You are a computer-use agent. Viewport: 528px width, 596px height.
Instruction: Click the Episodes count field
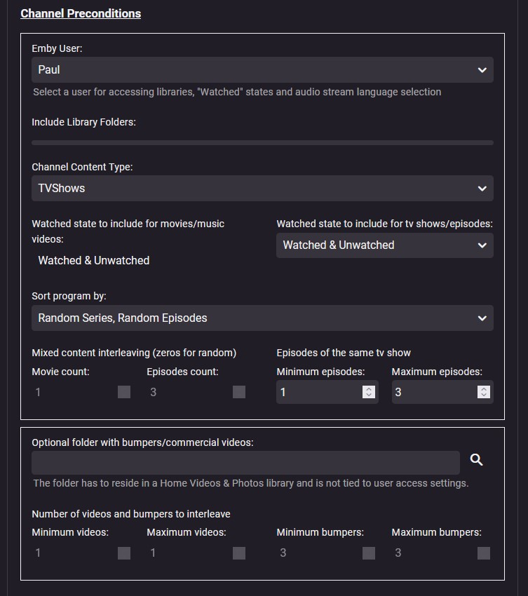(188, 393)
